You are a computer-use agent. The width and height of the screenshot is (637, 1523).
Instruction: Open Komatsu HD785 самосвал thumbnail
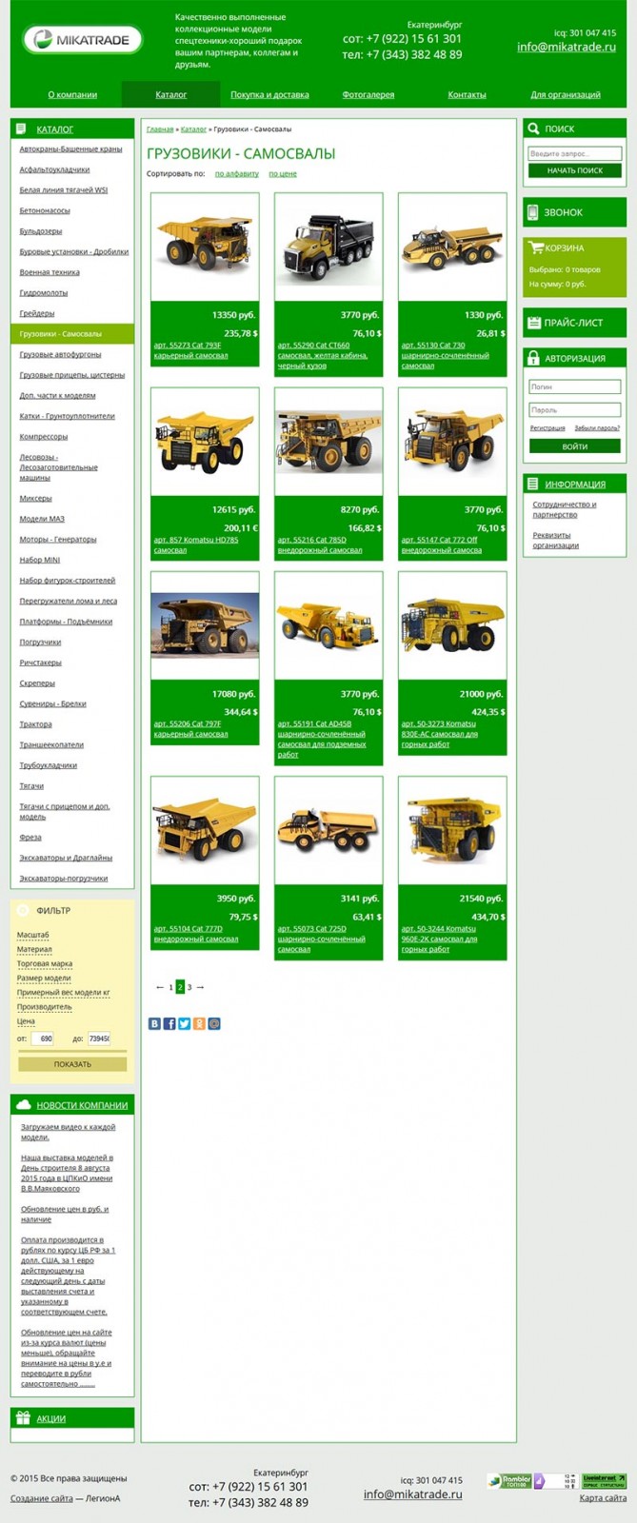205,442
